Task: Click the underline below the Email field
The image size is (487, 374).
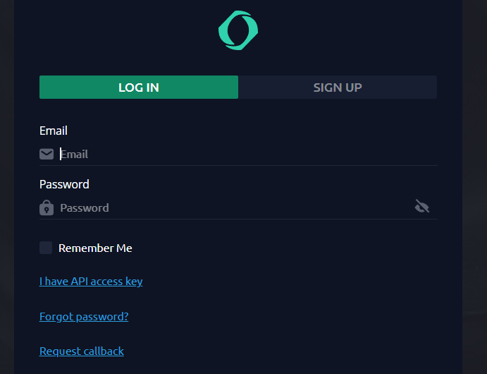Action: (x=238, y=165)
